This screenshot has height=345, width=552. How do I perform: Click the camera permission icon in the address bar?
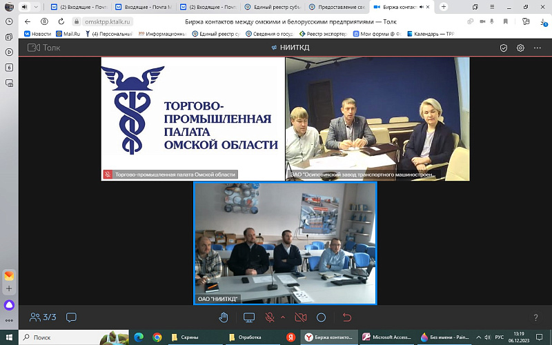(482, 22)
